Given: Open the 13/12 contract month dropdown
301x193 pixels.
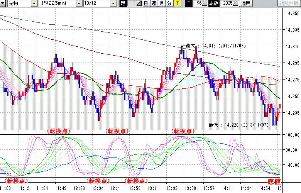Looking at the screenshot, I should [113, 3].
